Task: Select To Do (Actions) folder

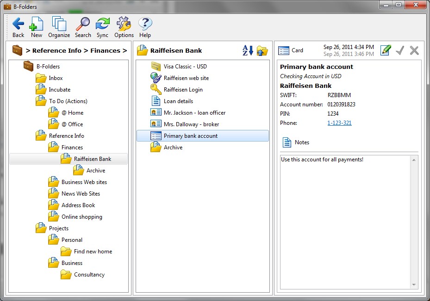Action: tap(62, 101)
